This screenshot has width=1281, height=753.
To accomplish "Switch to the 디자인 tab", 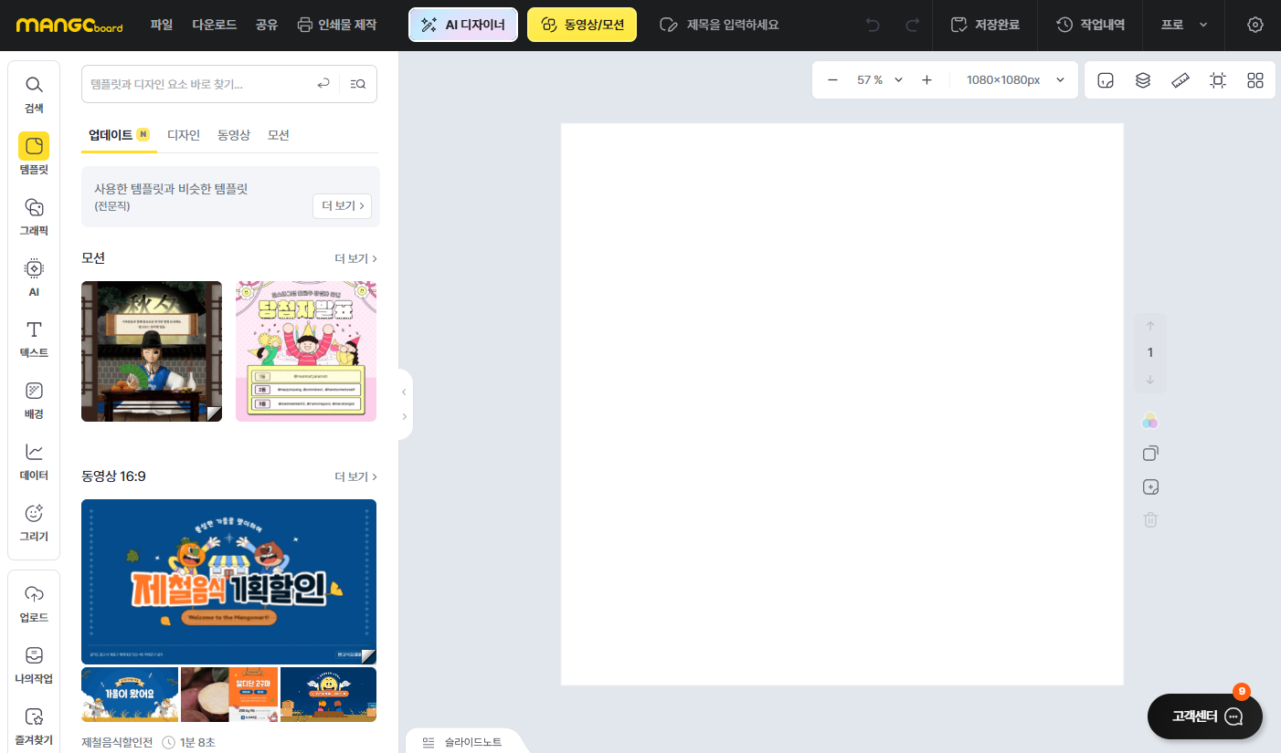I will tap(184, 135).
